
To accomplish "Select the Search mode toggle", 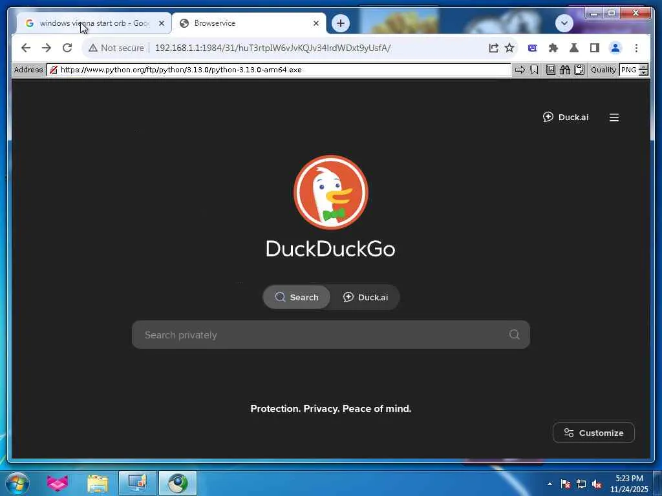I will coord(297,297).
